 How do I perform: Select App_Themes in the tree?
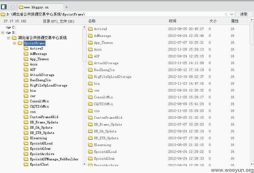39,59
